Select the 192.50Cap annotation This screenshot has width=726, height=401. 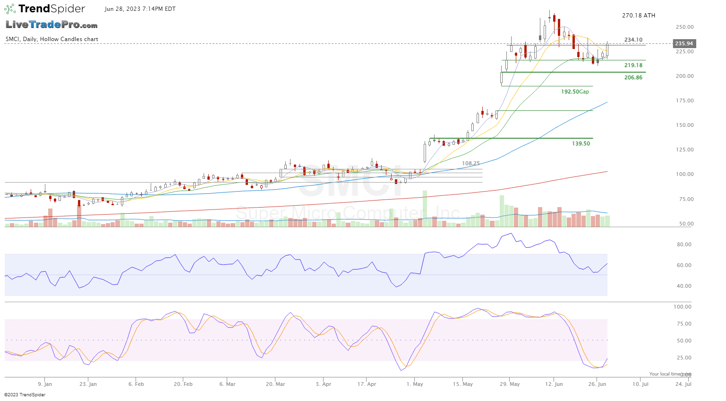click(x=575, y=92)
